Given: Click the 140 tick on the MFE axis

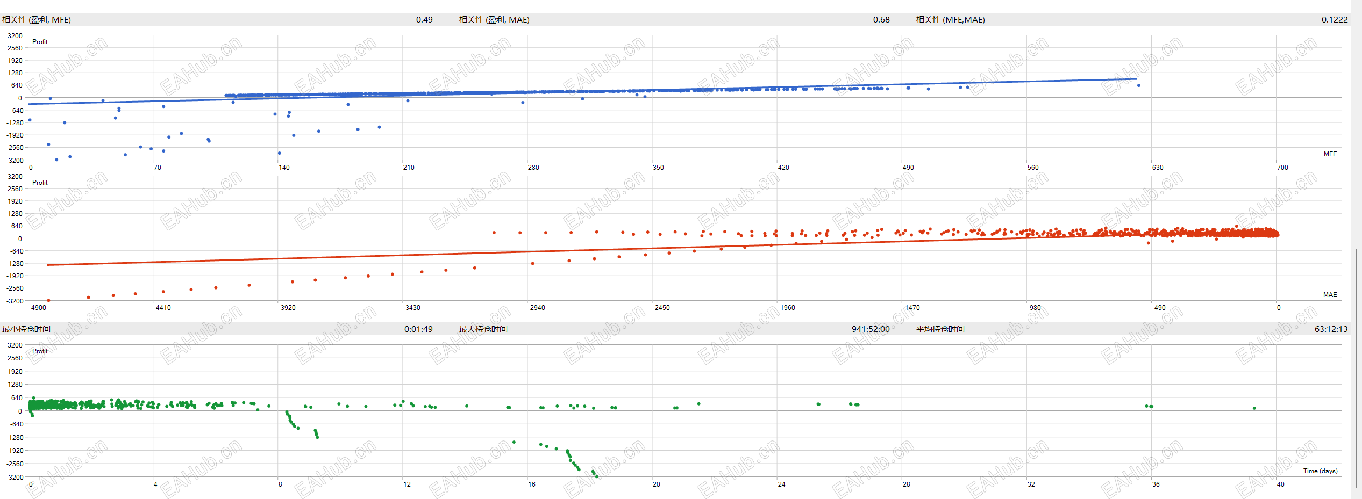Looking at the screenshot, I should coord(284,168).
